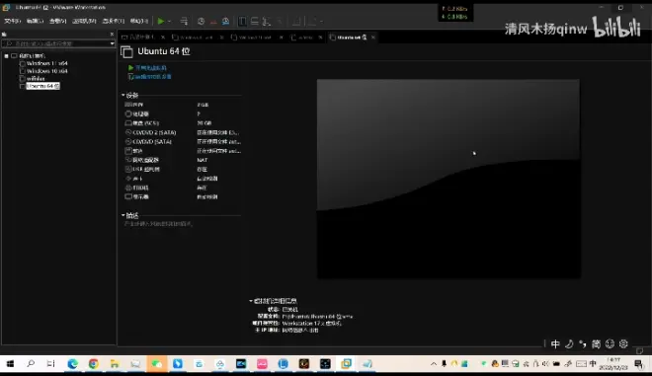652x376 pixels.
Task: Collapse the Devices section triangle
Action: [123, 95]
